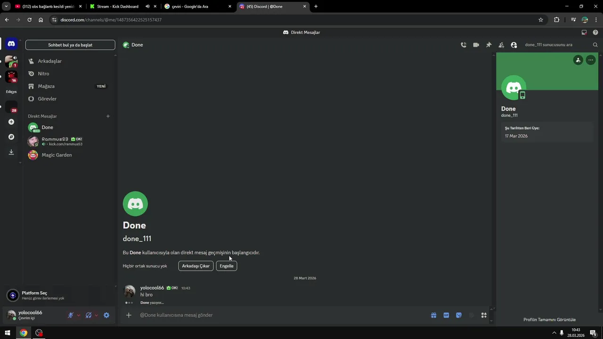Click the search magnifier icon in Discord
603x339 pixels.
(x=595, y=45)
